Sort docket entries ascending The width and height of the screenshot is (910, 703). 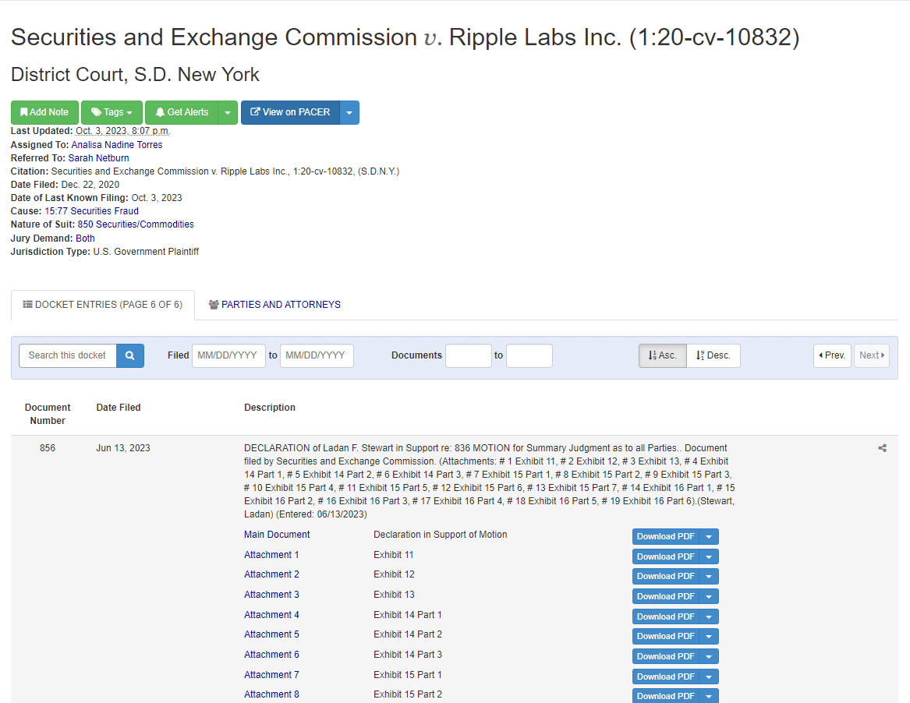coord(662,355)
